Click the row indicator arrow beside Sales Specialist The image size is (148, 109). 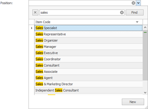pyautogui.click(x=32, y=28)
